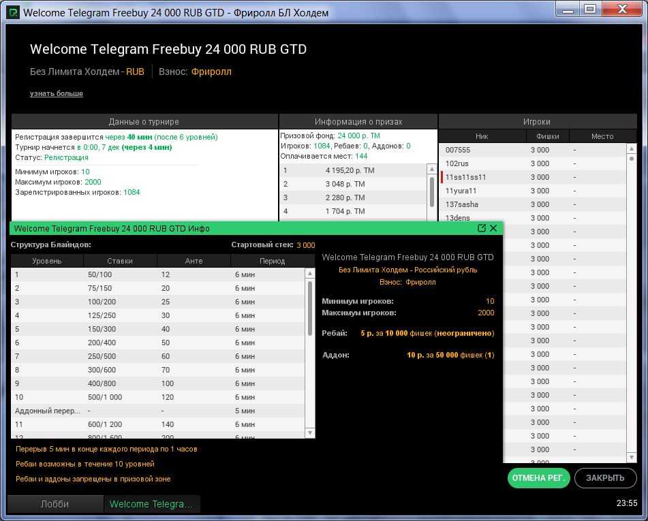Select blind level 10 row 500/1 000
This screenshot has height=521, width=648.
click(x=158, y=398)
